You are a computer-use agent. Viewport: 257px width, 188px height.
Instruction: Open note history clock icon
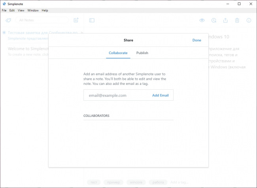[x=214, y=20]
